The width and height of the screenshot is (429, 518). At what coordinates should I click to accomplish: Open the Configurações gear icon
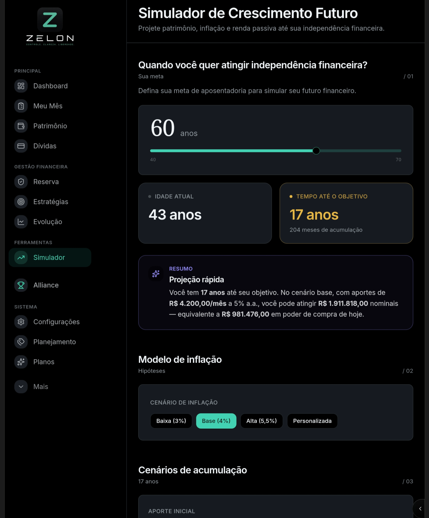coord(21,322)
